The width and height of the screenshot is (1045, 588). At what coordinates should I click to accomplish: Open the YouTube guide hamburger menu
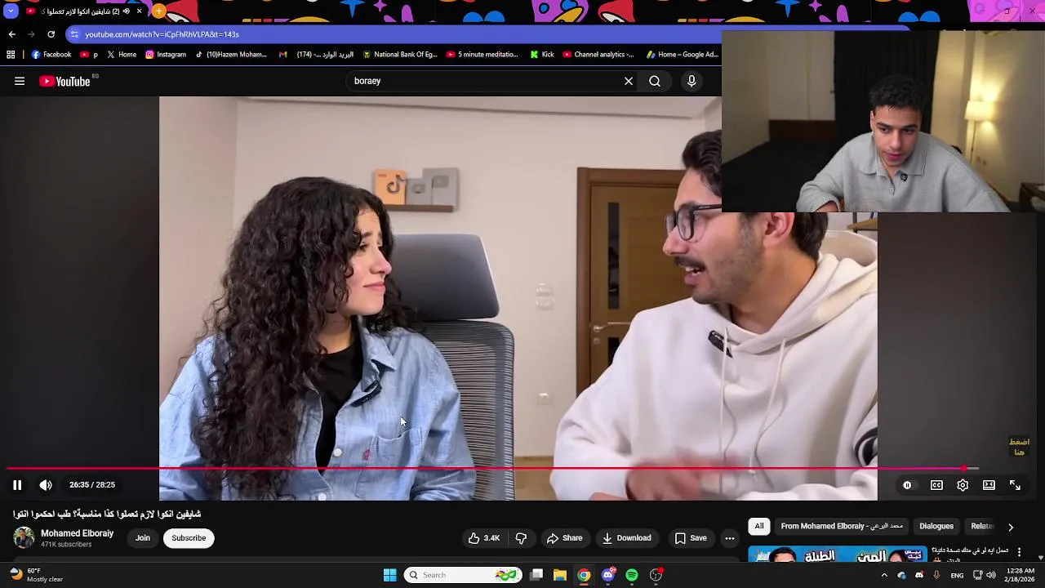(20, 81)
